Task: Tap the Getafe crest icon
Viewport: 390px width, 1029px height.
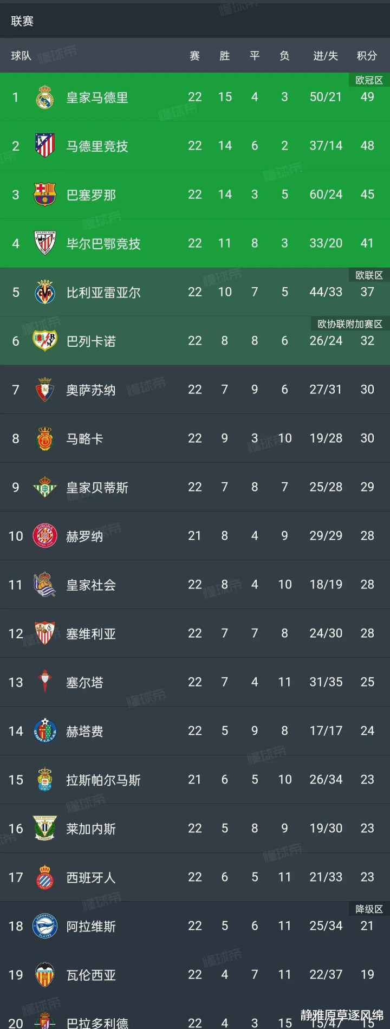Action: 45,730
